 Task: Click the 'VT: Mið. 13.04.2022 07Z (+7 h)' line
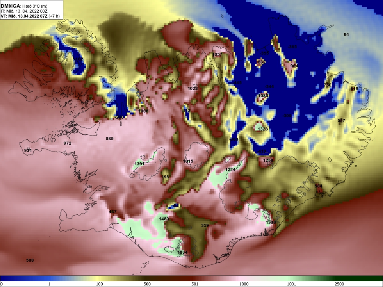[x=30, y=16]
